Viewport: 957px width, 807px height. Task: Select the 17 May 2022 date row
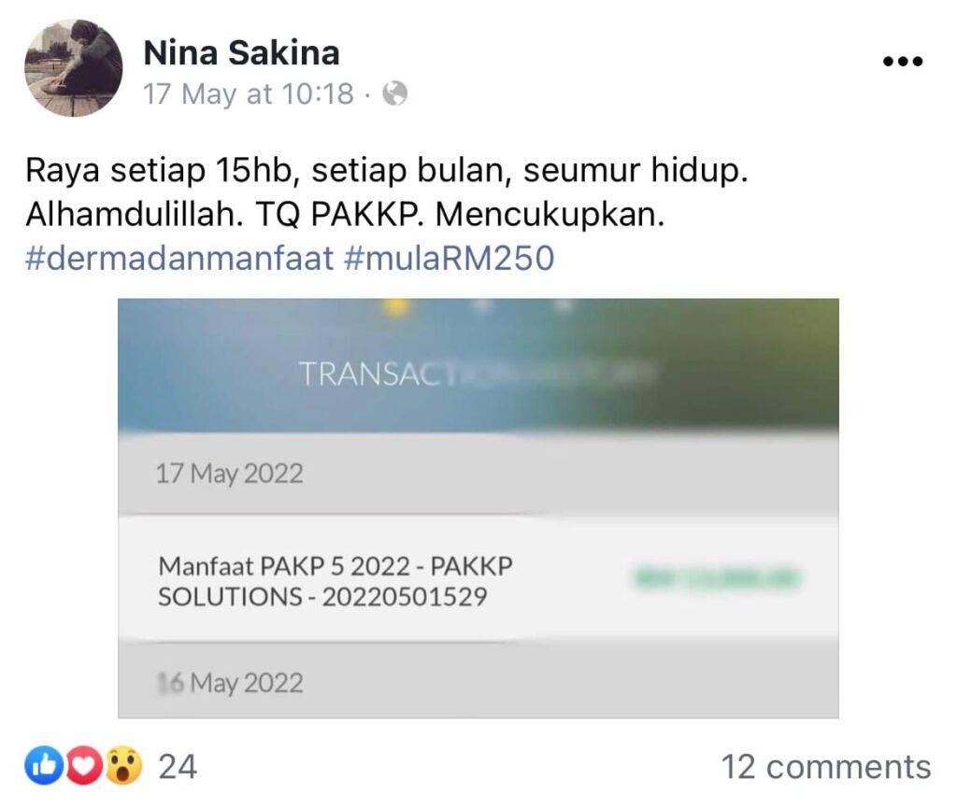478,474
